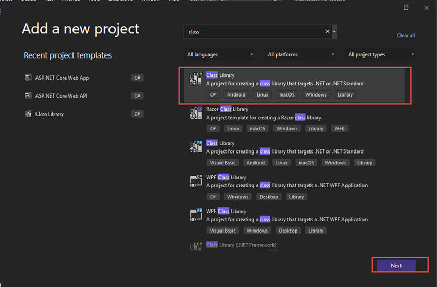Click the Desktop tag under C# WPF Class Library

269,197
